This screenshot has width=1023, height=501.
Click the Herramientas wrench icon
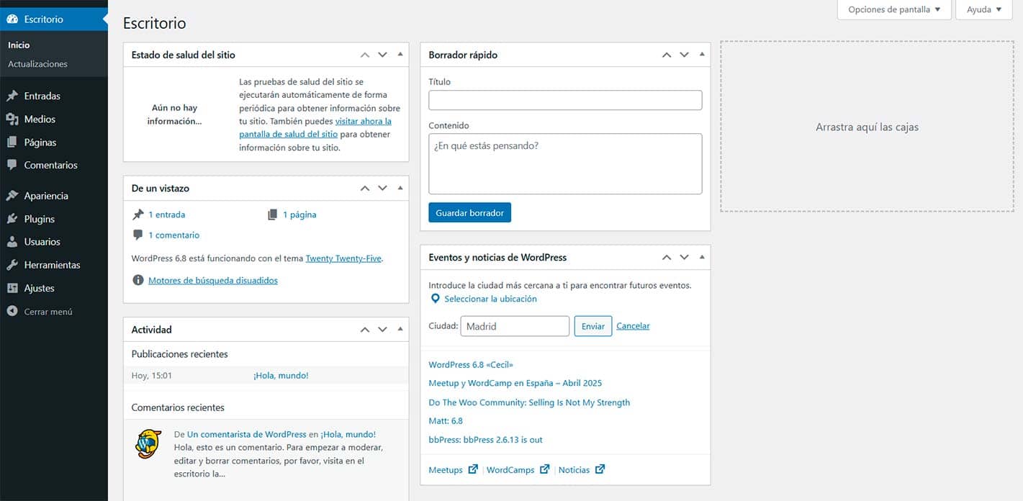(12, 265)
